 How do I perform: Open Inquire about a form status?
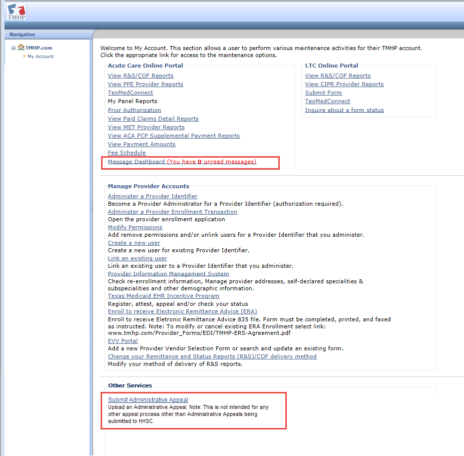344,110
